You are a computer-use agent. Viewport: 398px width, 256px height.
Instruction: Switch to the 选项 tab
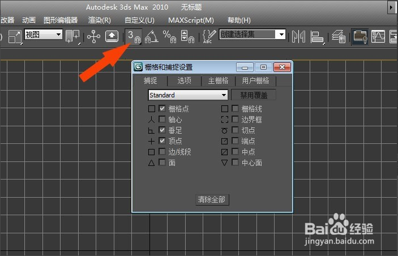point(184,81)
